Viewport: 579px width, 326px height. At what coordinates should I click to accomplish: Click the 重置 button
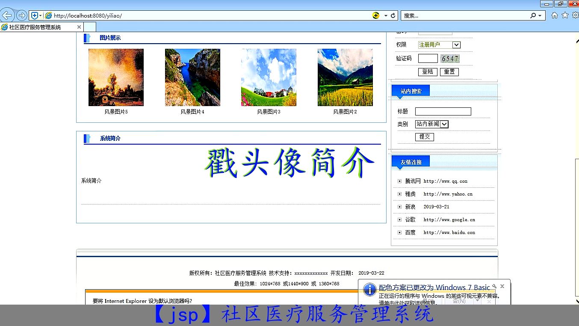449,72
